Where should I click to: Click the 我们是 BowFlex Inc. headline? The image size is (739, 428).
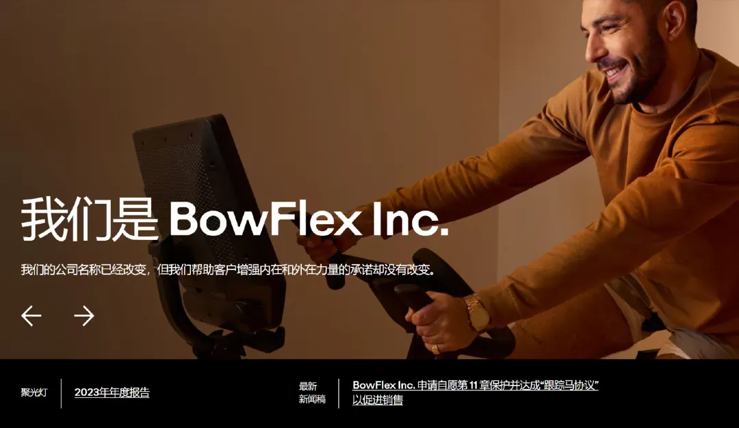pos(234,219)
